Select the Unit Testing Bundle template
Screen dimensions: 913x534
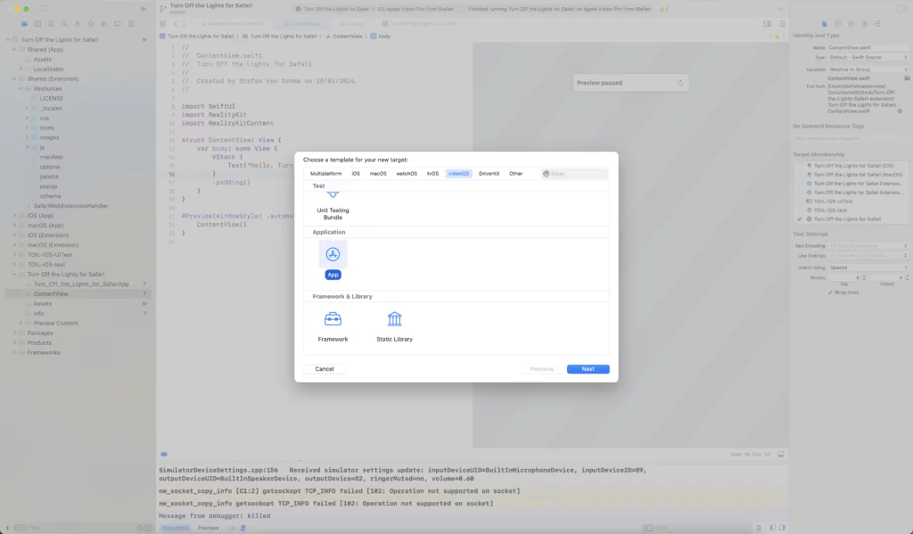point(333,207)
